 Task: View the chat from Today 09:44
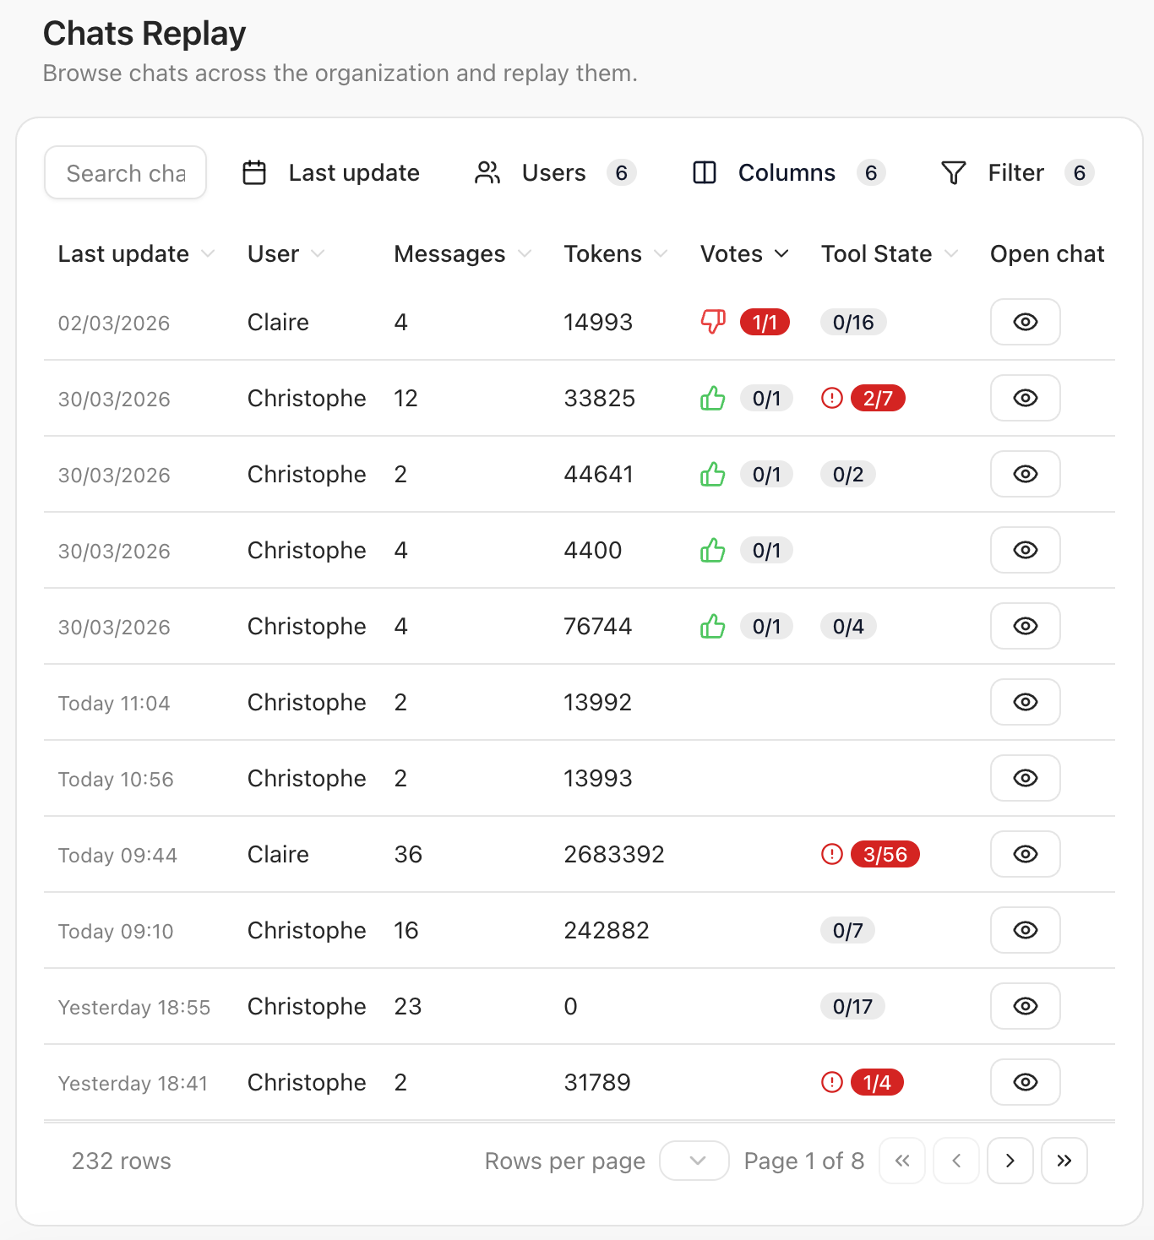pos(1025,854)
